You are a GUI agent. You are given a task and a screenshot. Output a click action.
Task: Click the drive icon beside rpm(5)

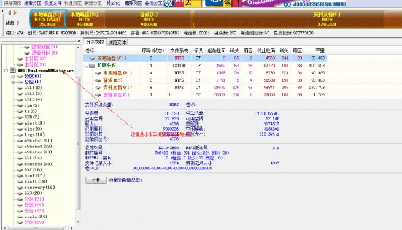[x=20, y=105]
